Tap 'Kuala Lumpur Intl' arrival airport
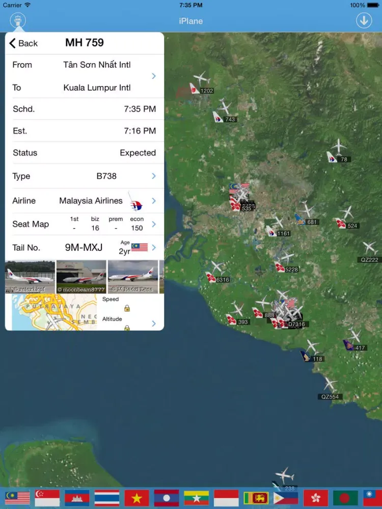382x509 pixels. [97, 88]
